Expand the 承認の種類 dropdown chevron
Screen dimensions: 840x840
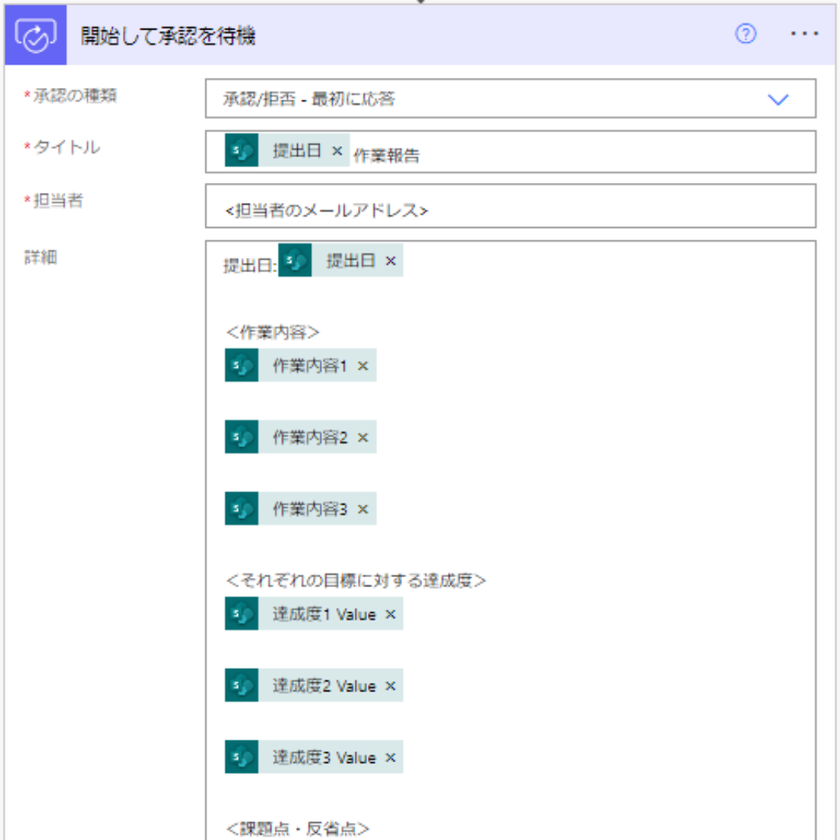(778, 99)
